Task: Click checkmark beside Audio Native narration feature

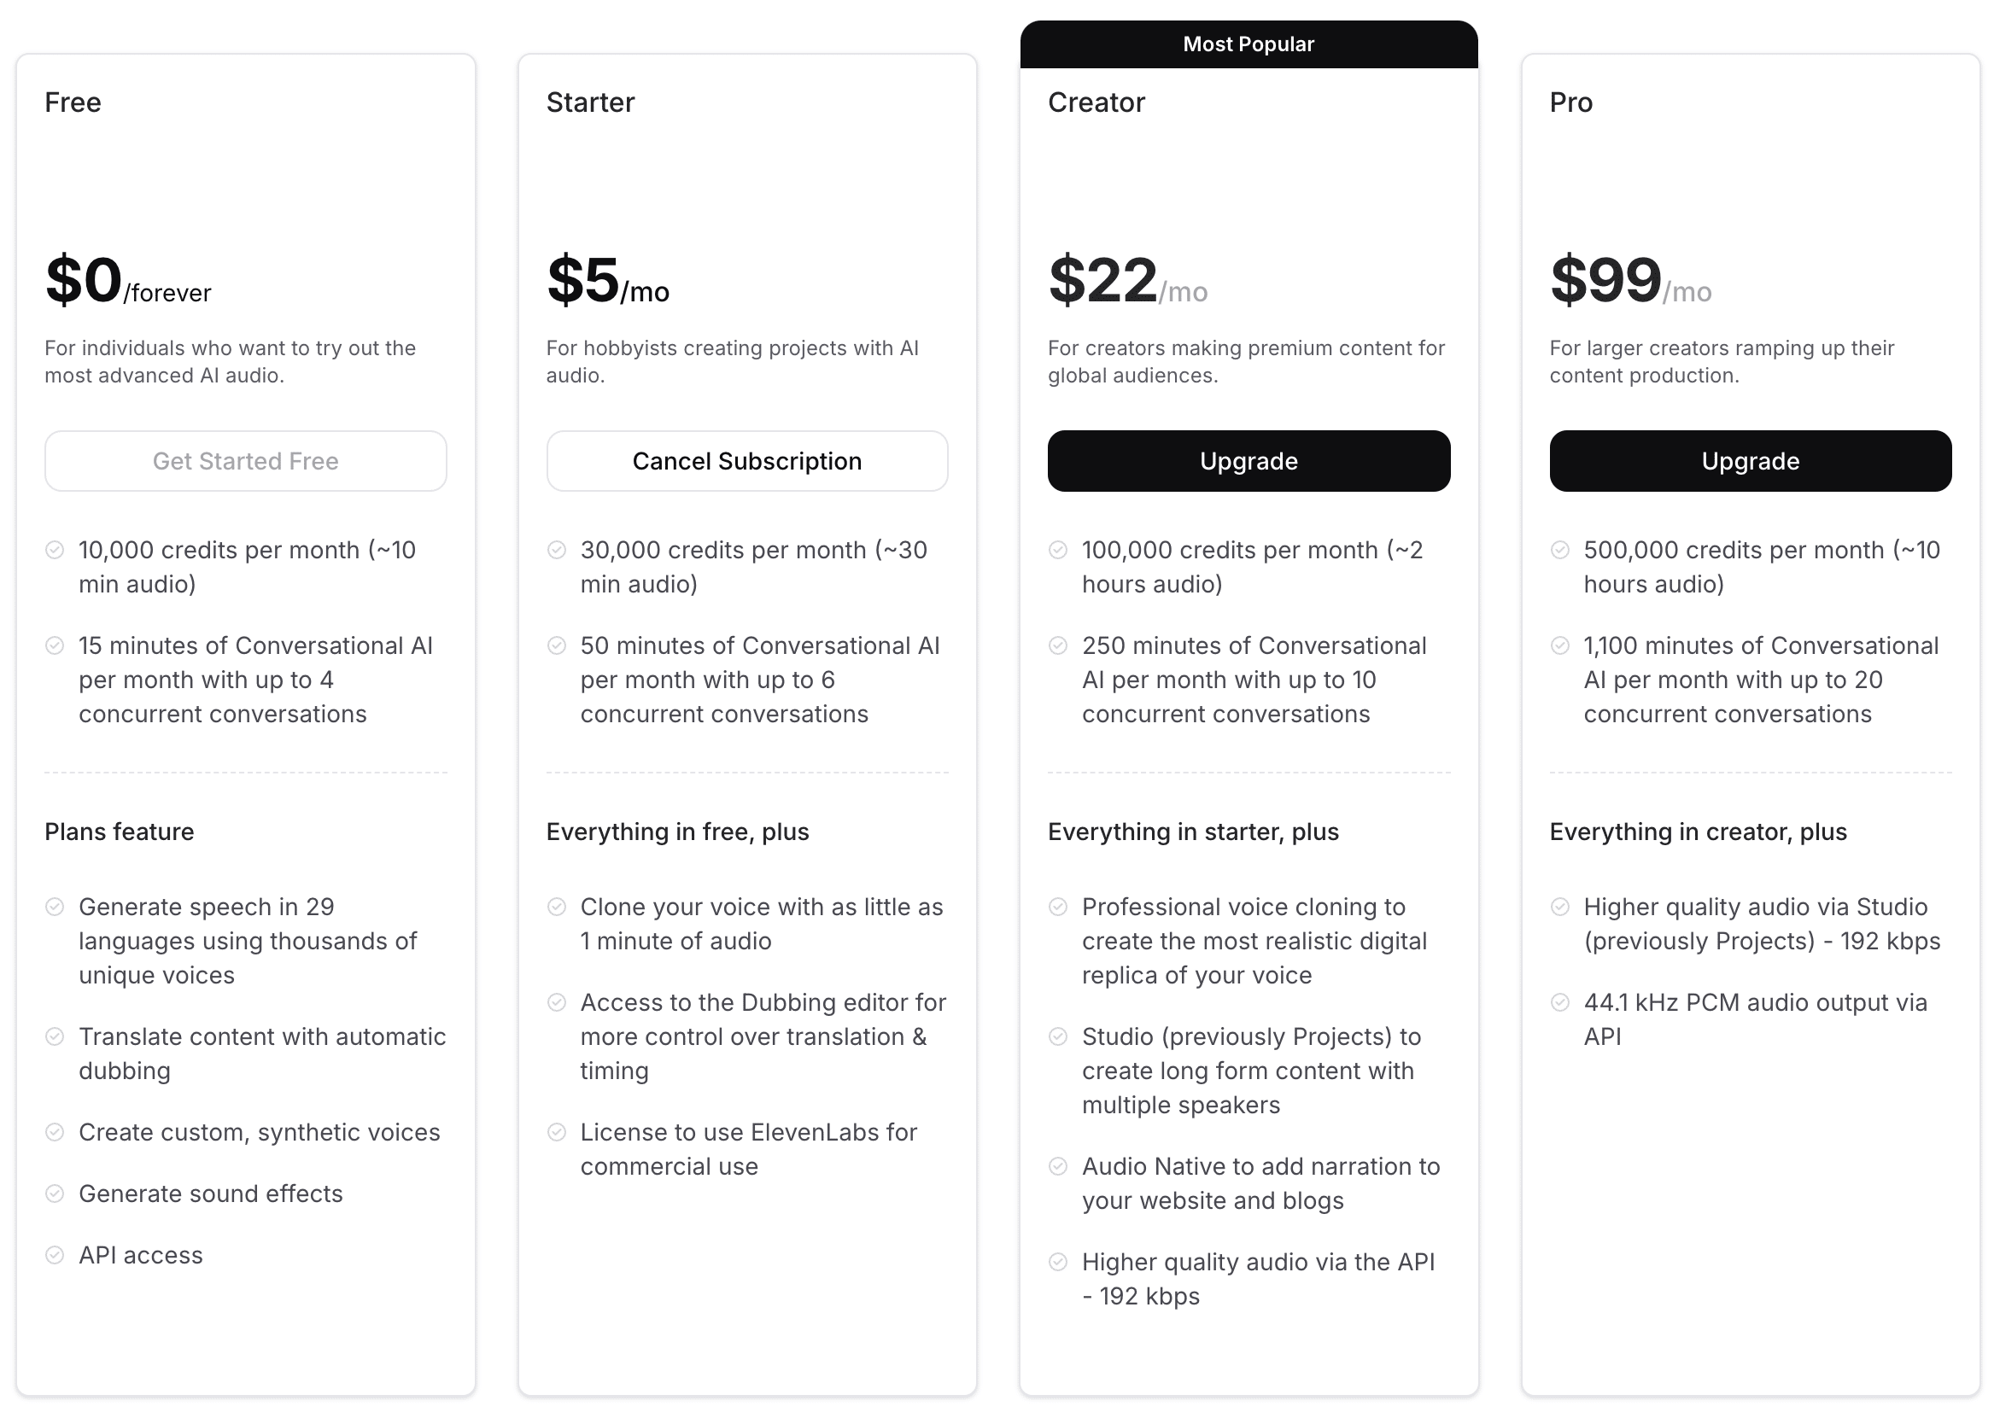Action: 1058,1166
